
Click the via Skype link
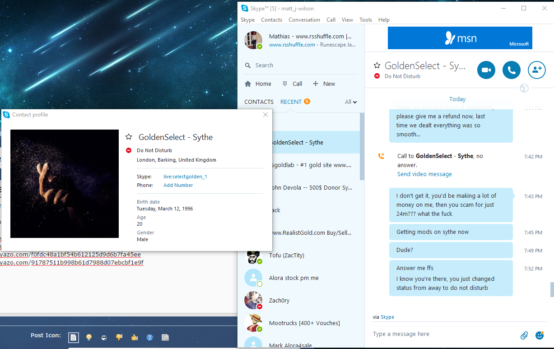tap(387, 317)
